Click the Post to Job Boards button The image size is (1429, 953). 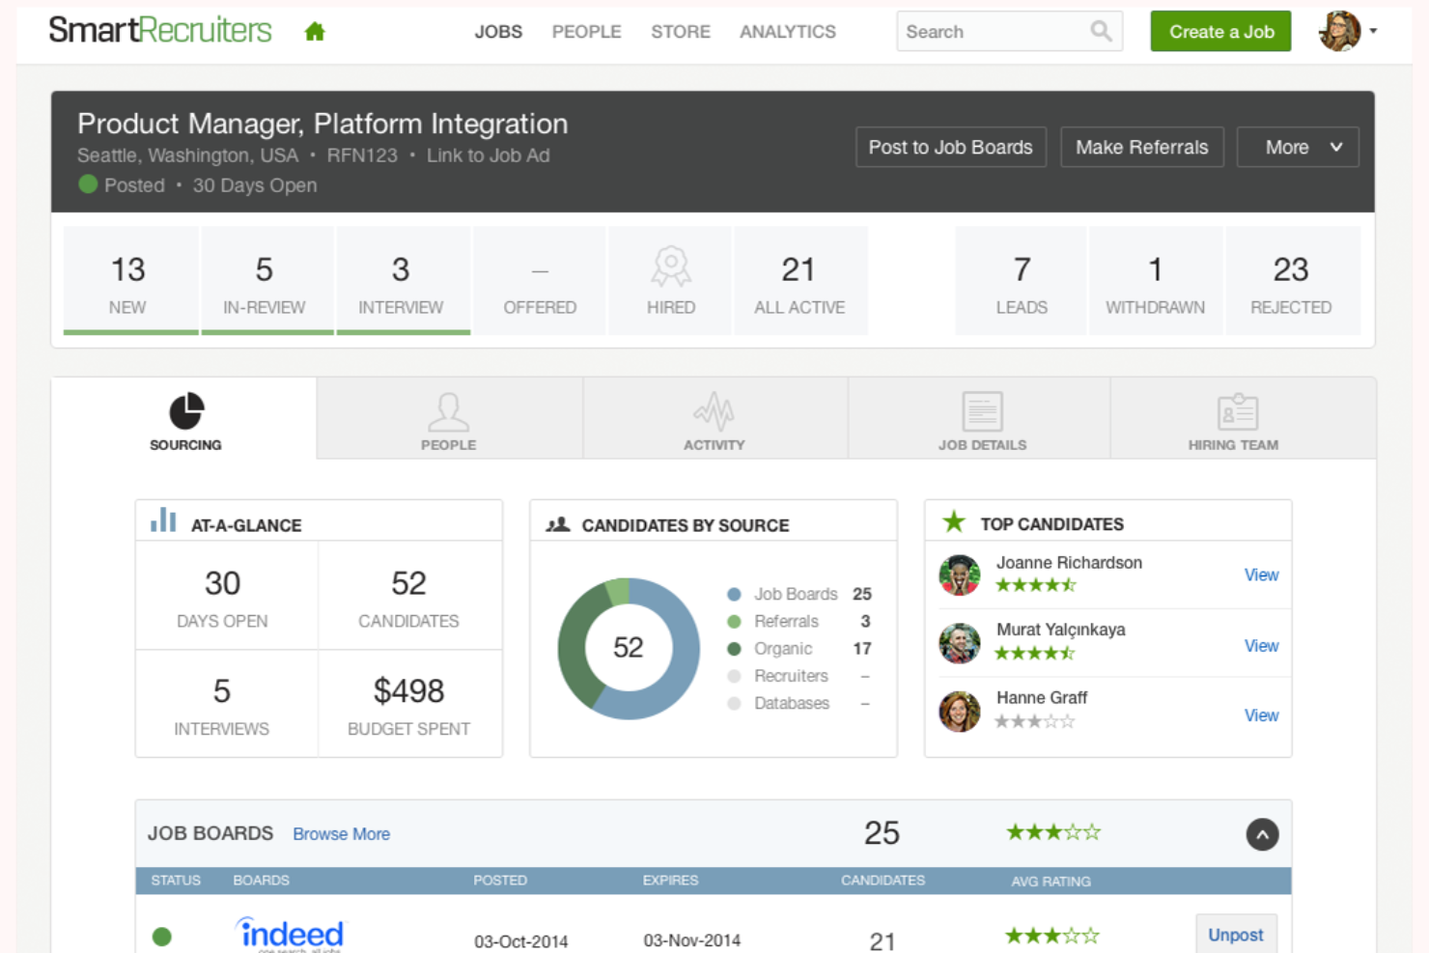pos(950,147)
